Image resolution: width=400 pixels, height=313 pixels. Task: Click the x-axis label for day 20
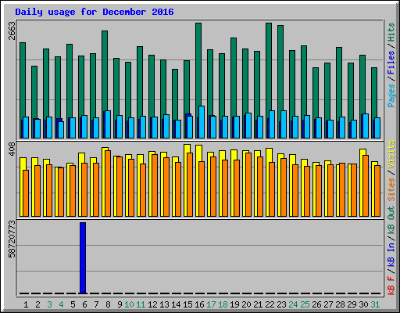246,304
